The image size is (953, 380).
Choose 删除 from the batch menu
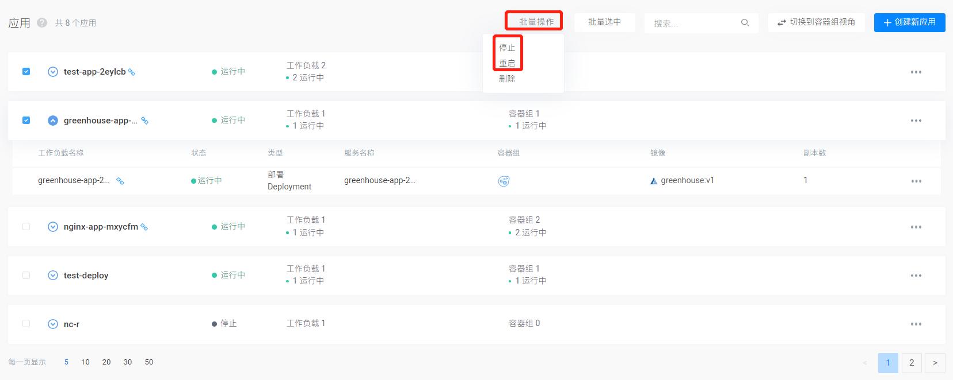tap(507, 79)
